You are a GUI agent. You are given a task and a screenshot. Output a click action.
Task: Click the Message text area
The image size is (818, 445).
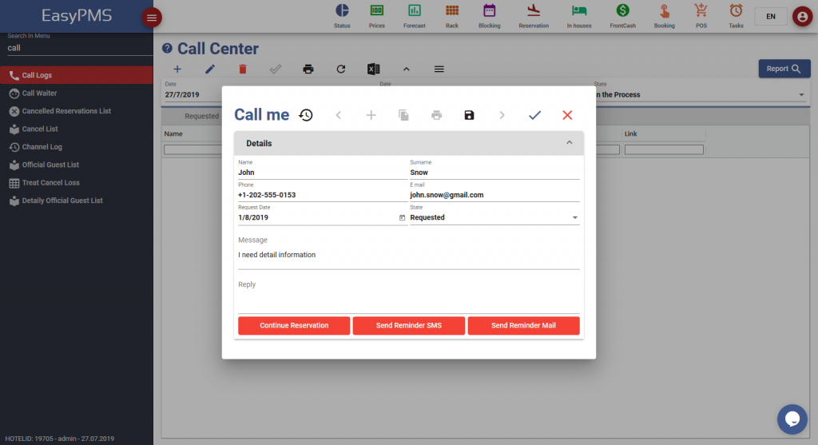(x=409, y=255)
